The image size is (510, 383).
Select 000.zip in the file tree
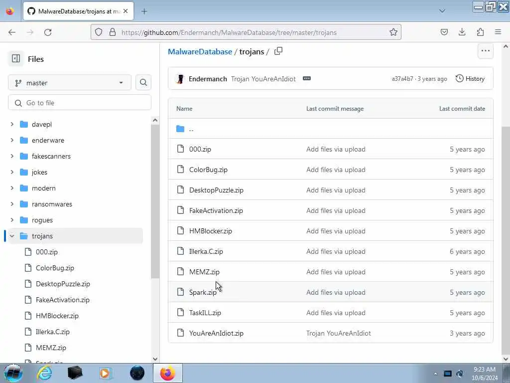point(46,252)
